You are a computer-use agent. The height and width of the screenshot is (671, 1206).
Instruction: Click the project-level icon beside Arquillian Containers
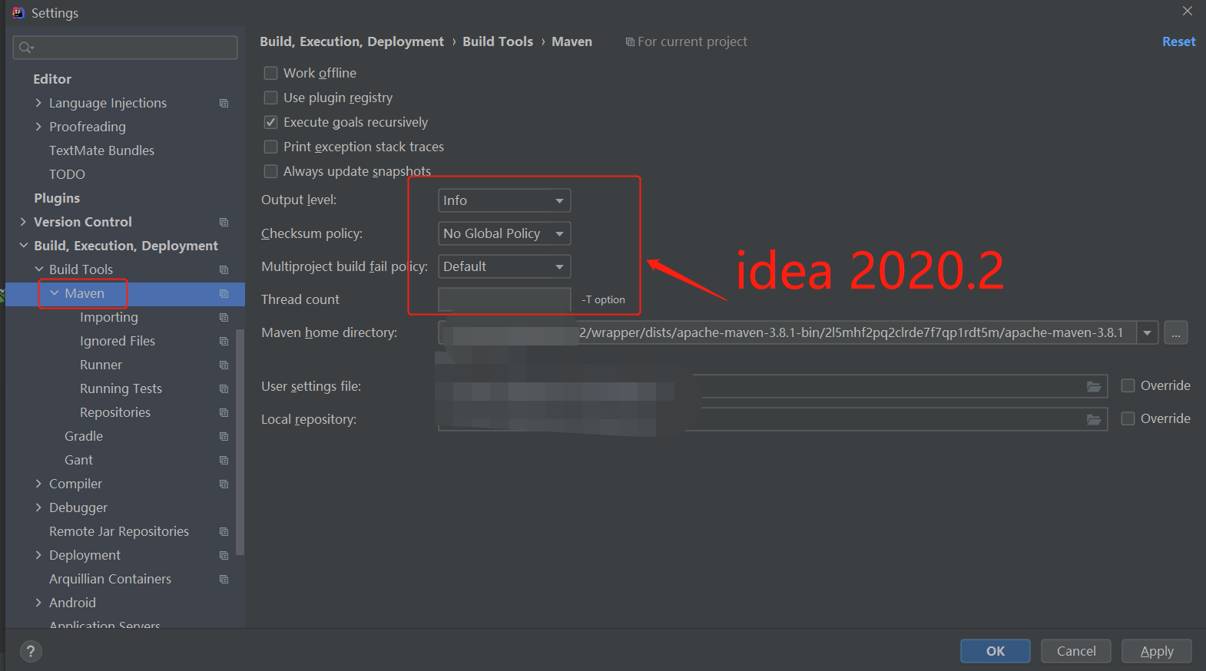coord(224,579)
